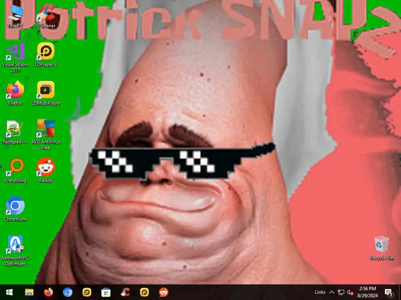The height and width of the screenshot is (300, 401).
Task: Select the Everything search desktop shortcut
Action: 15,171
